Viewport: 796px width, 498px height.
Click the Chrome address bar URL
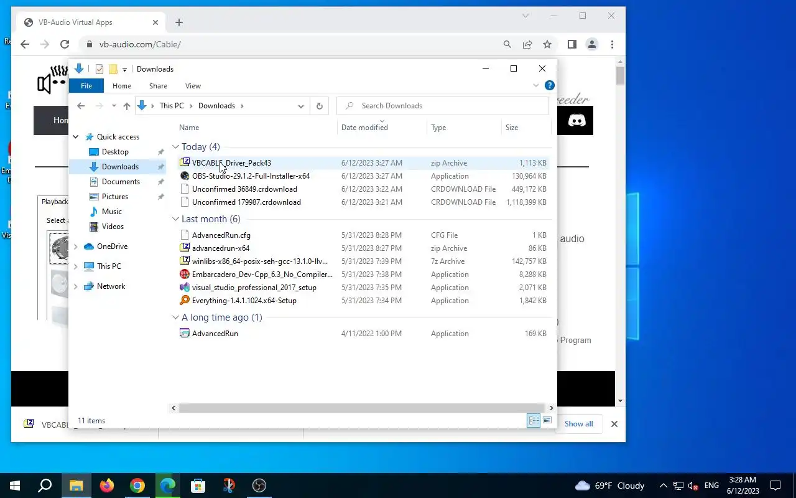(x=140, y=44)
